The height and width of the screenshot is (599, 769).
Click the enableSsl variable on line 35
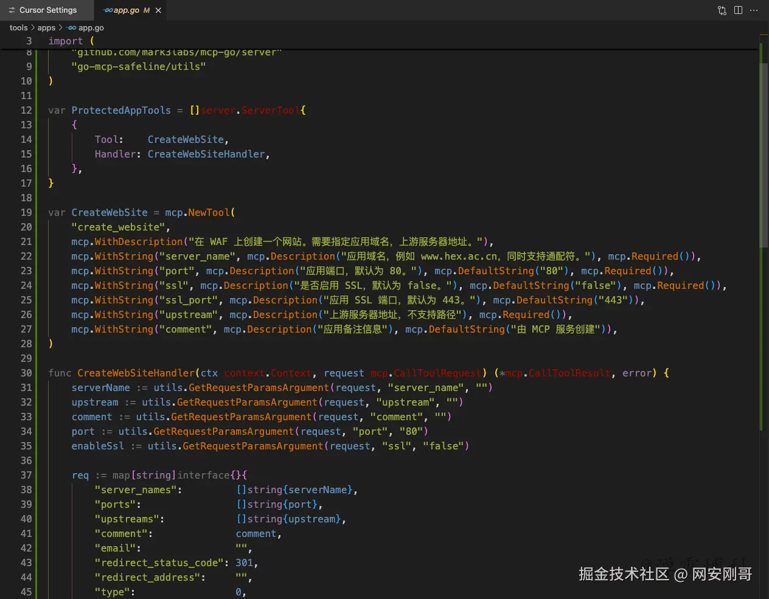coord(97,446)
